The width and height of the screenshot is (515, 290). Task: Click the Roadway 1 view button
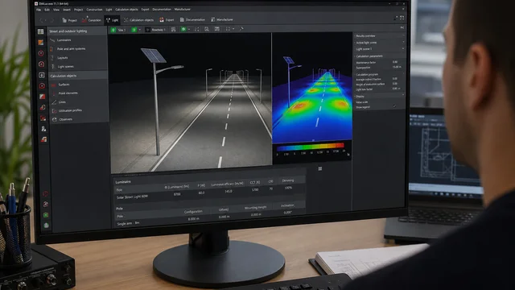coord(155,30)
